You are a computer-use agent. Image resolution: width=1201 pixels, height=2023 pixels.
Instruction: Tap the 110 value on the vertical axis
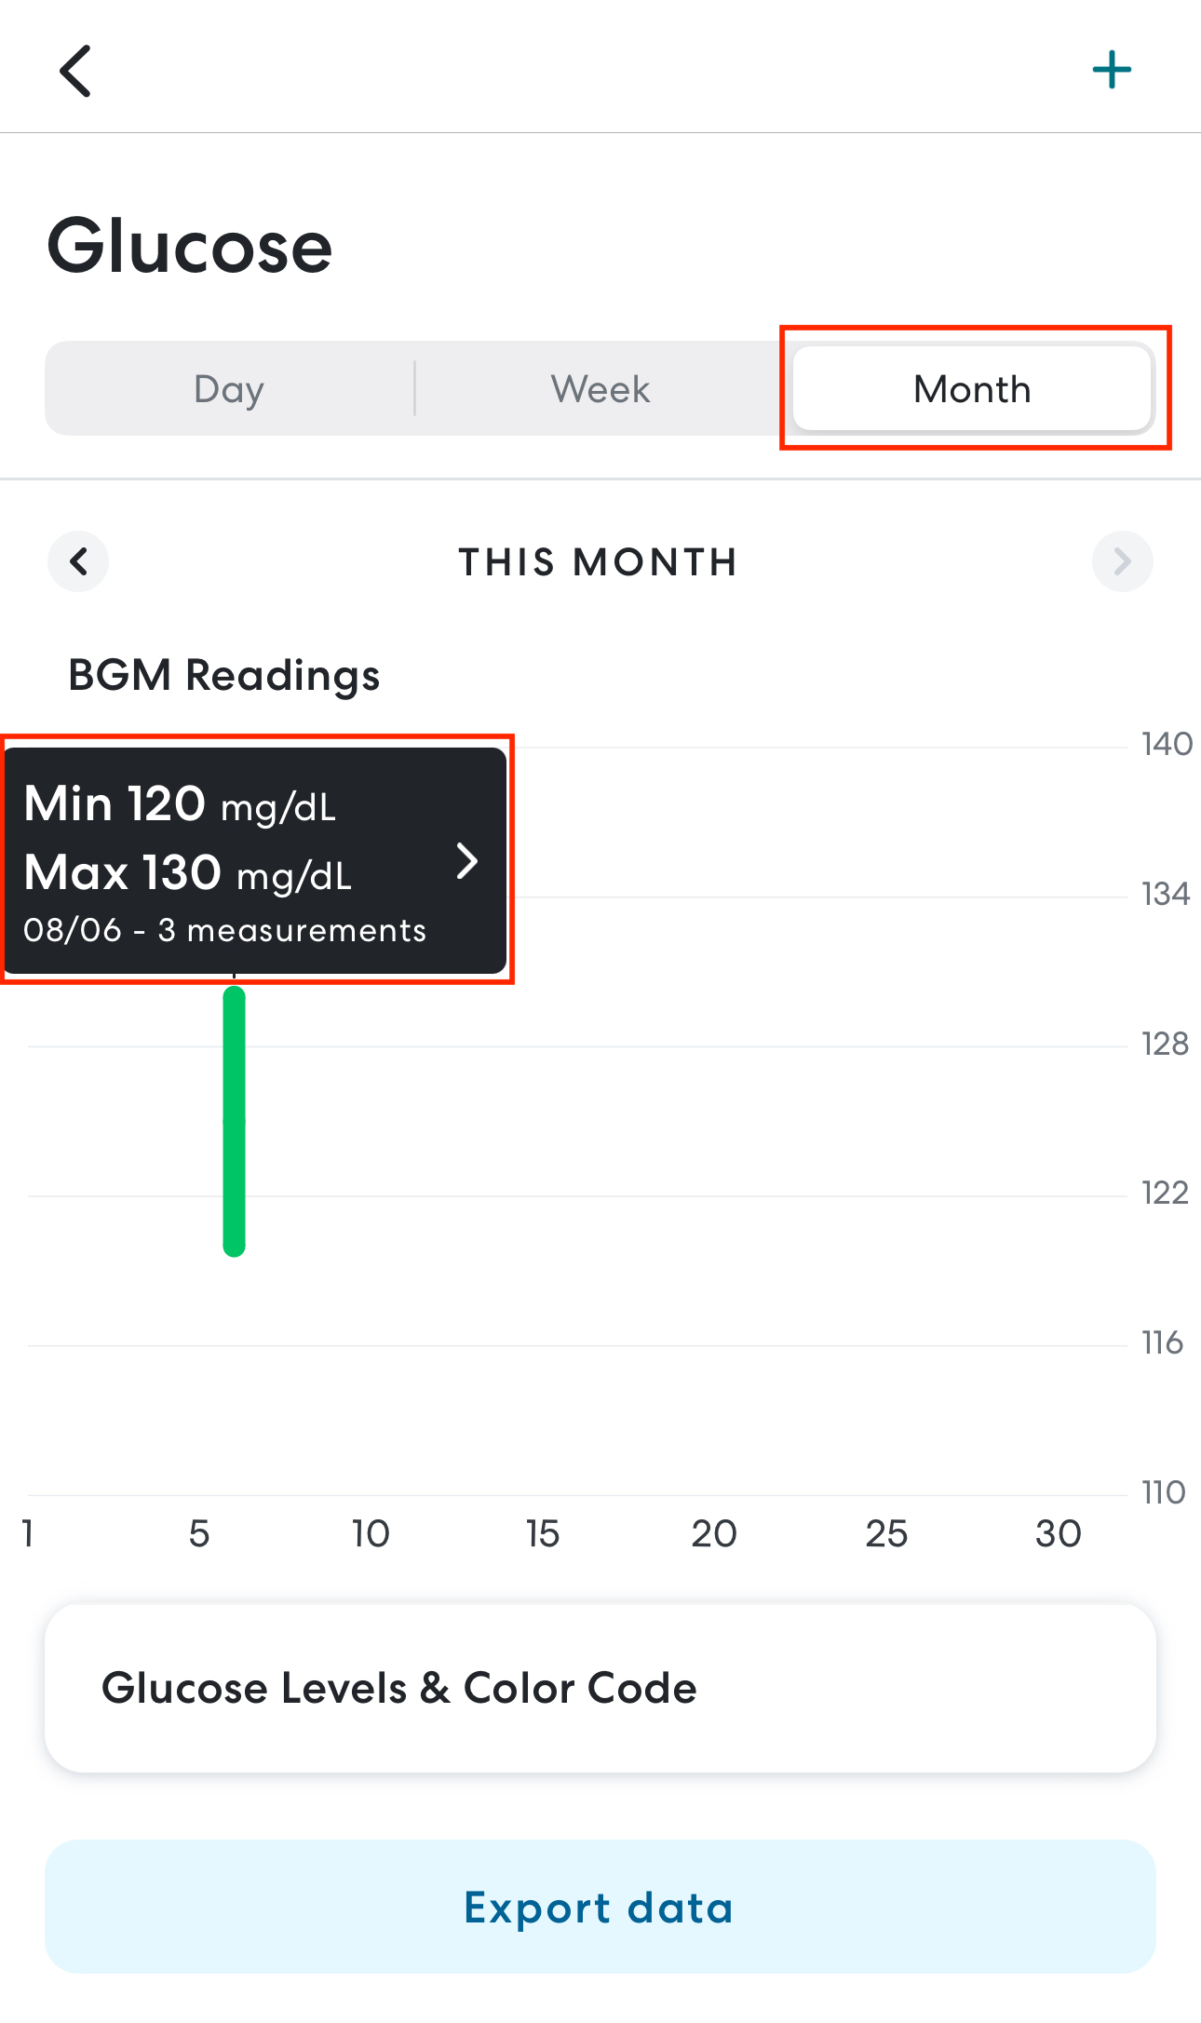pyautogui.click(x=1164, y=1492)
